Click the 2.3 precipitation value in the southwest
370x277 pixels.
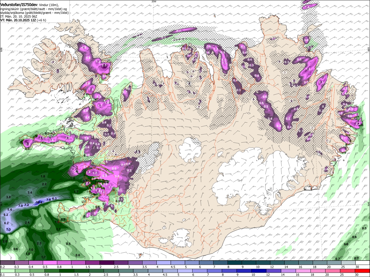[x=39, y=243]
